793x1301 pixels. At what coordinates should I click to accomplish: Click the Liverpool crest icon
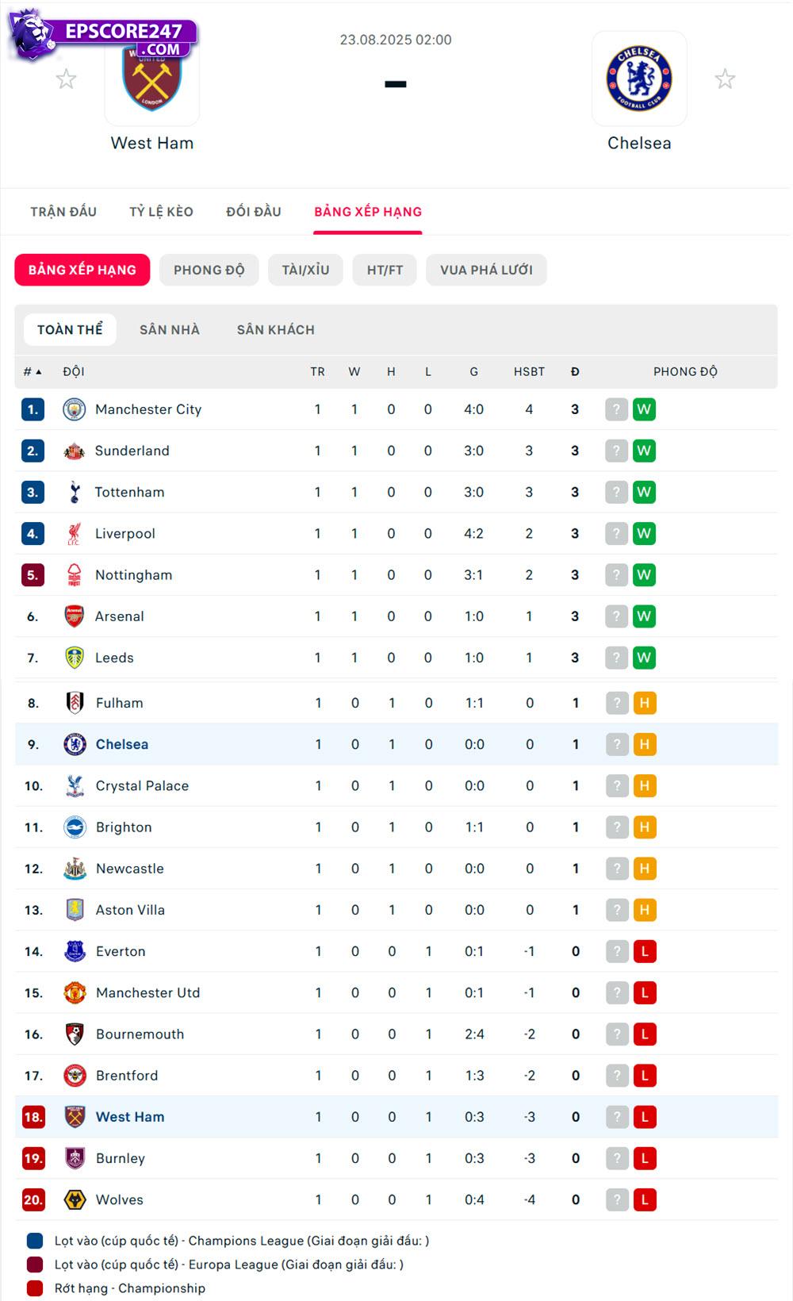click(74, 534)
